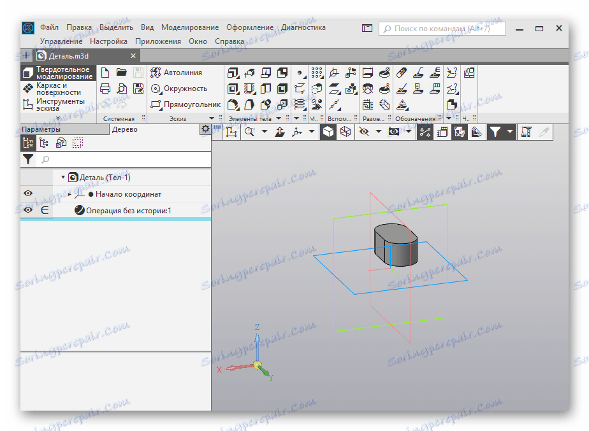Click the tree structure view icon

pos(44,143)
